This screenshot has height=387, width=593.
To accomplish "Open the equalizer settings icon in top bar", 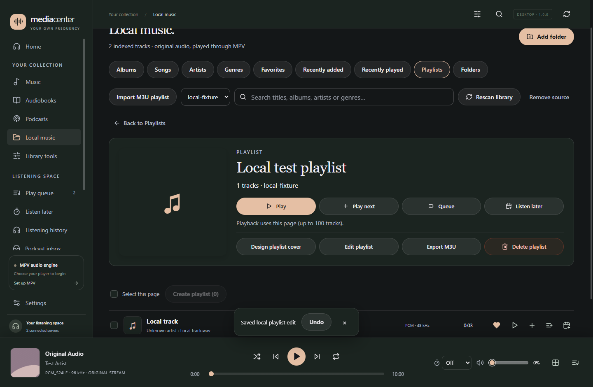I will click(x=477, y=14).
